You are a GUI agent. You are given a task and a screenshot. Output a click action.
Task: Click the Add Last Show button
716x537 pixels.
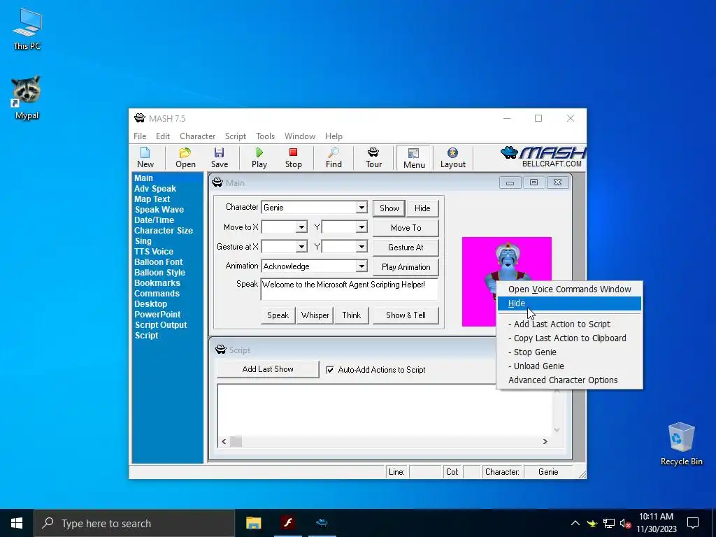[268, 369]
